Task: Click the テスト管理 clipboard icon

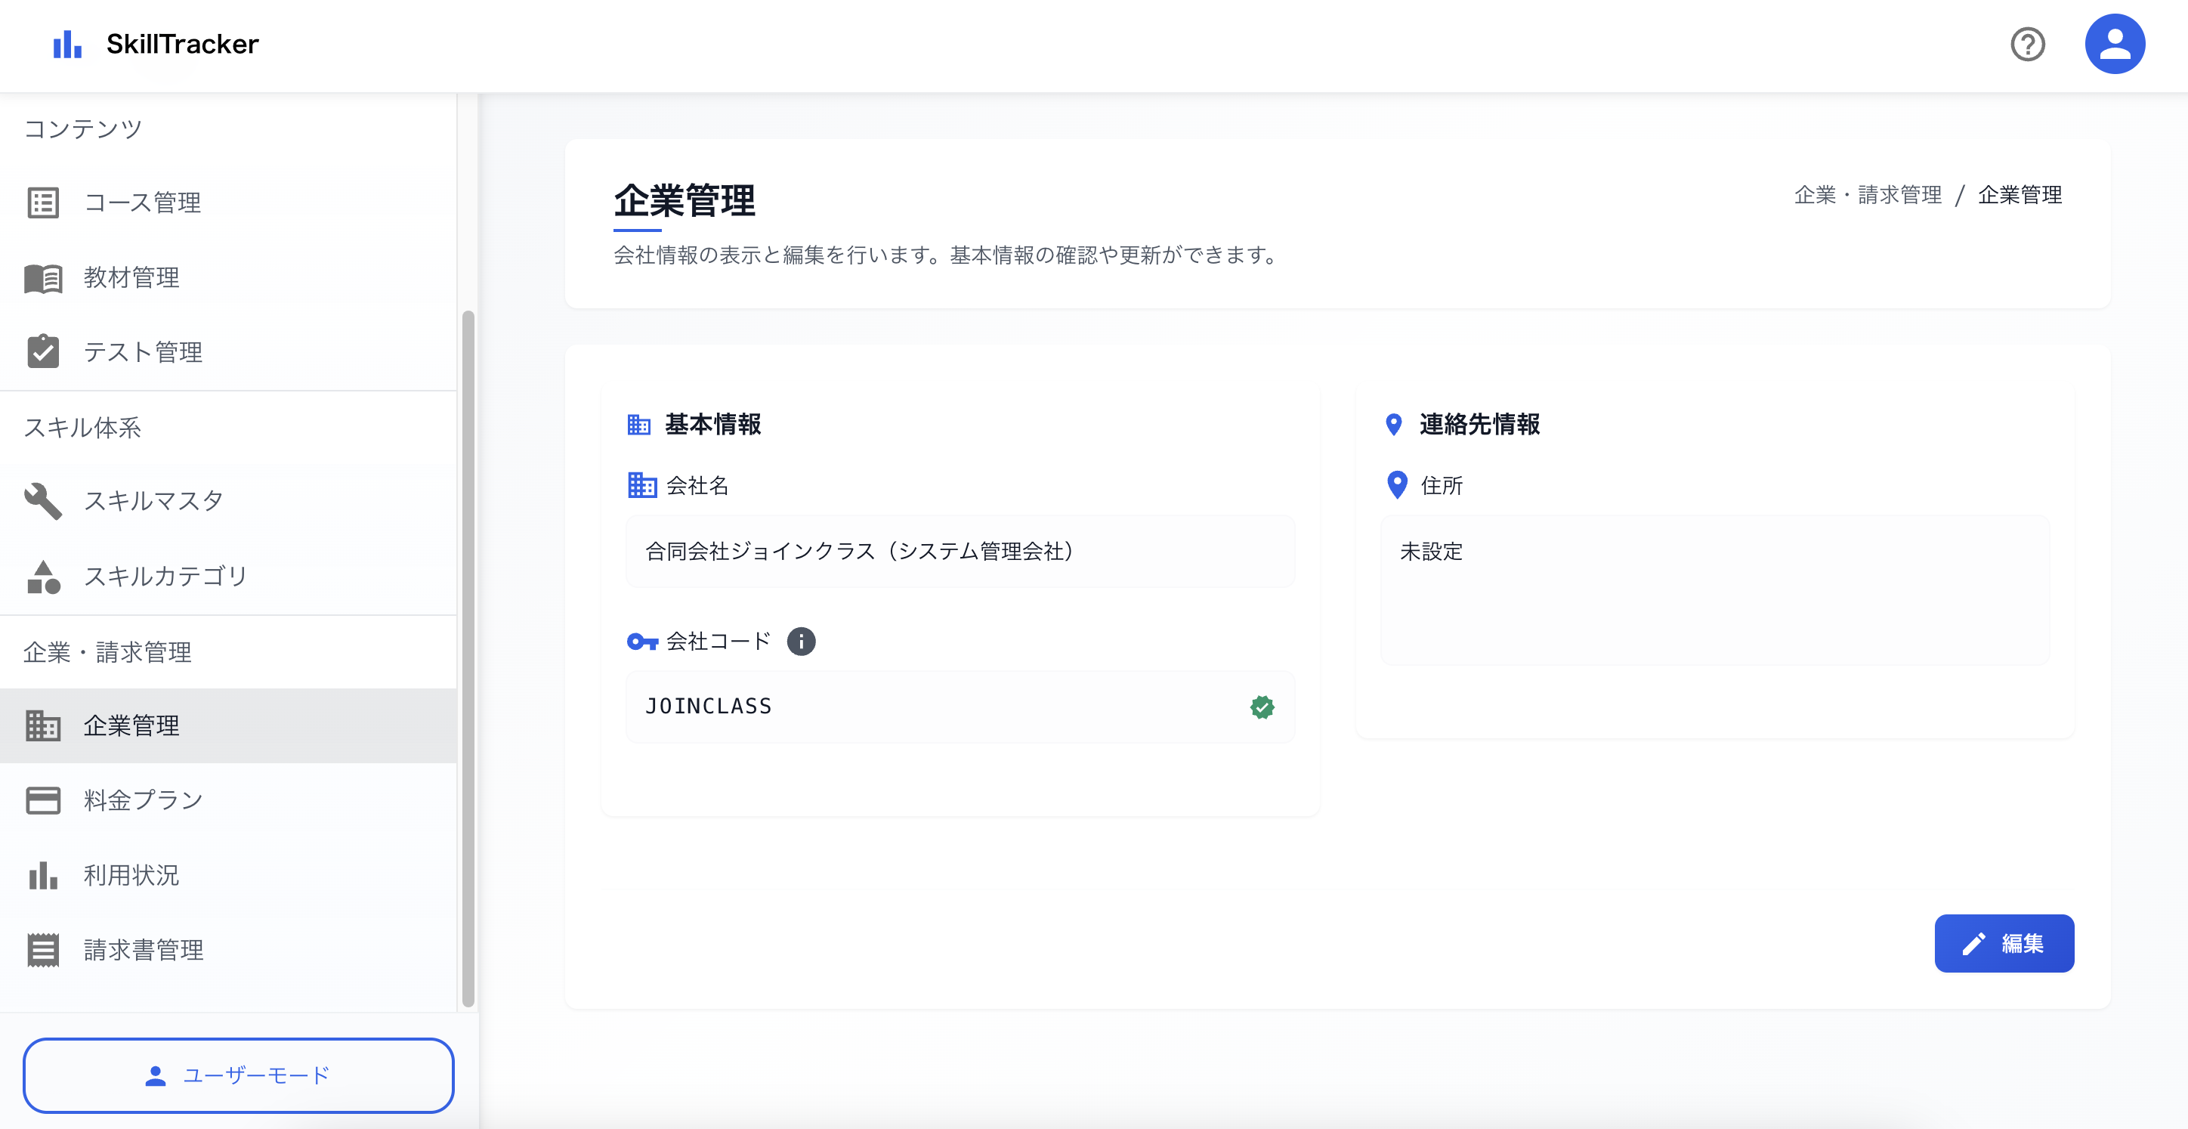Action: 43,351
